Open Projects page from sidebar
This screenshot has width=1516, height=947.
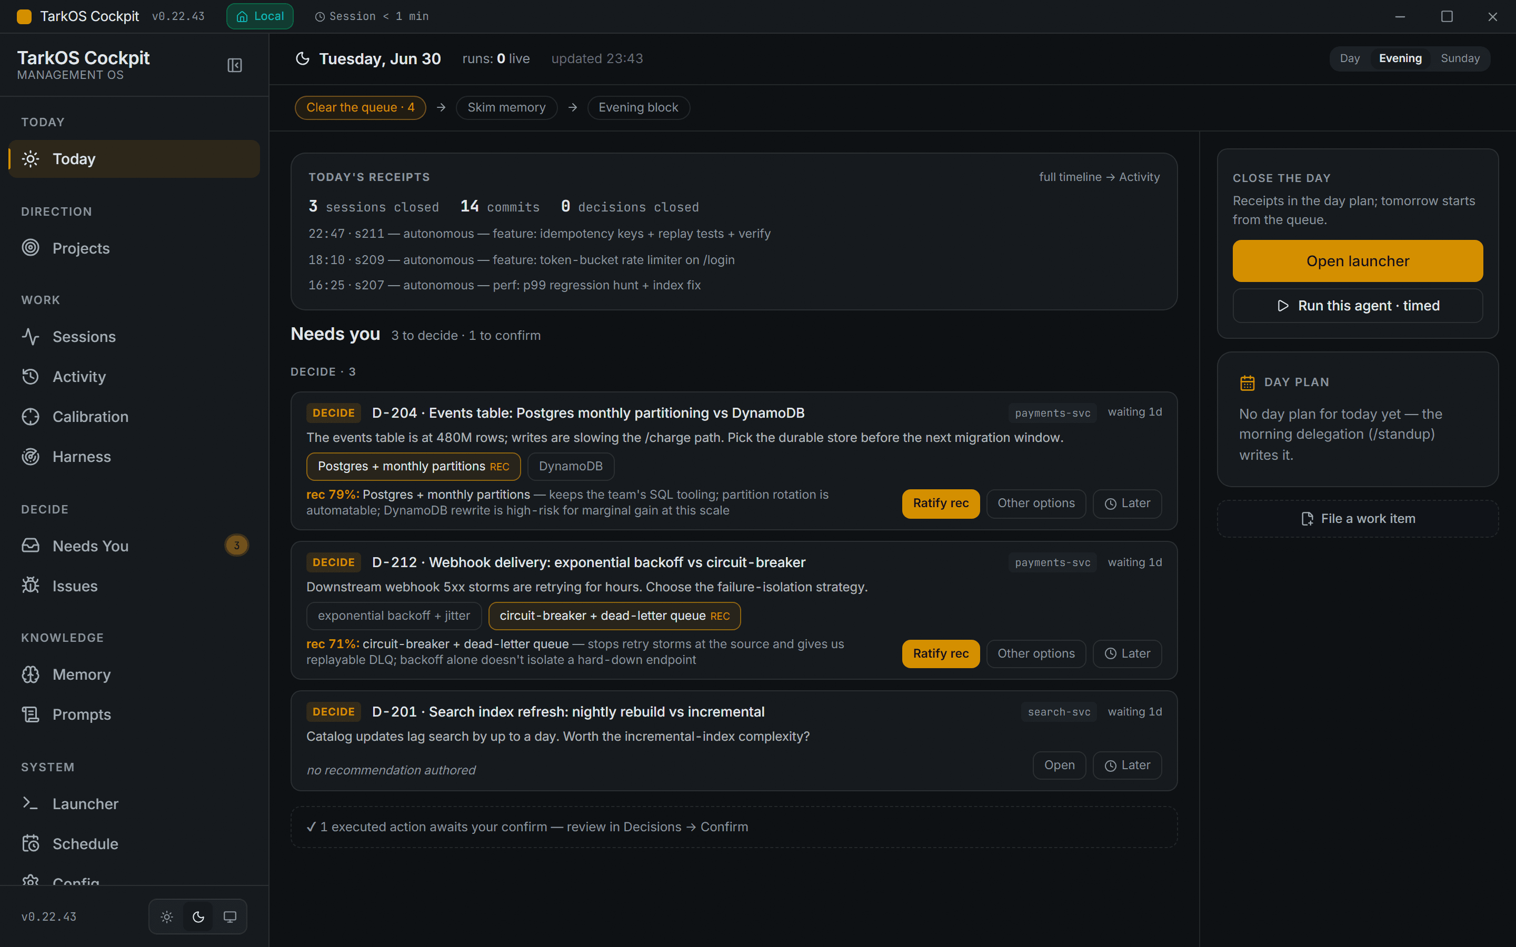click(x=134, y=248)
